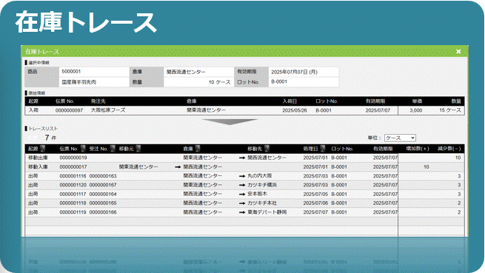Click processing date 2025/07/06
This screenshot has width=485, height=273.
[x=315, y=203]
